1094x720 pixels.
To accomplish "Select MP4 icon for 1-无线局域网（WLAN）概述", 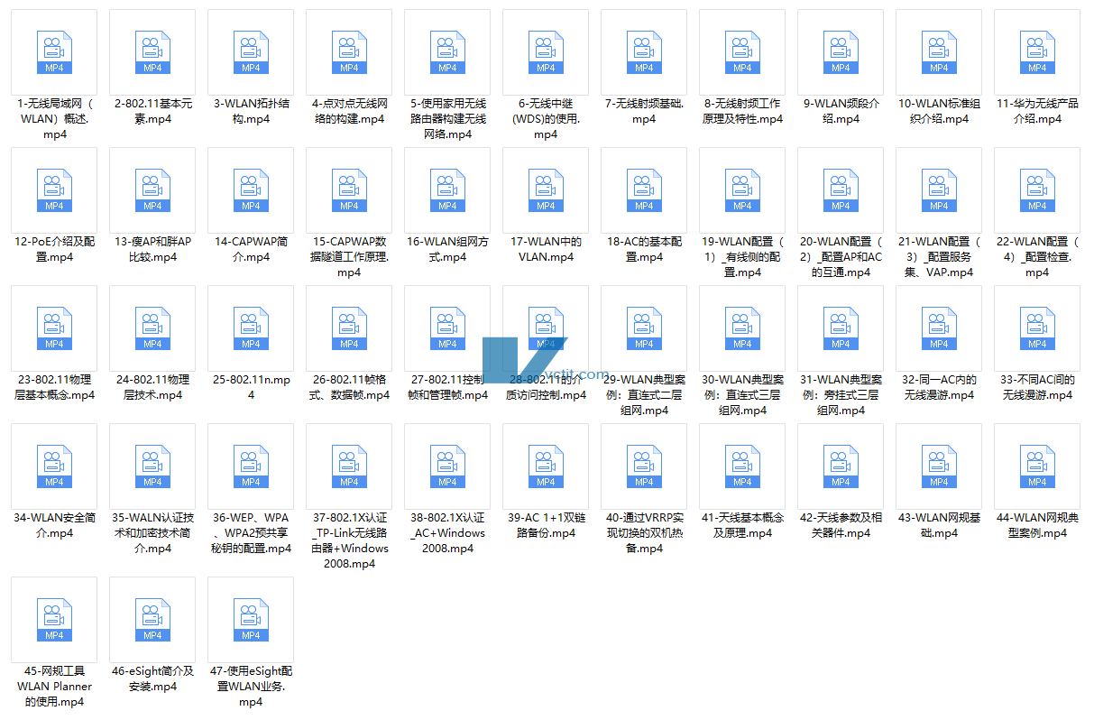I will tap(54, 52).
